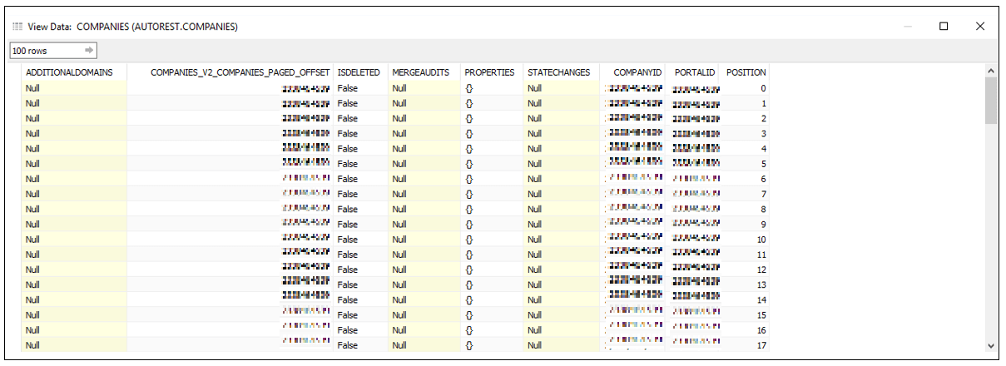The image size is (1006, 366).
Task: Maximize the View Data window
Action: click(x=944, y=27)
